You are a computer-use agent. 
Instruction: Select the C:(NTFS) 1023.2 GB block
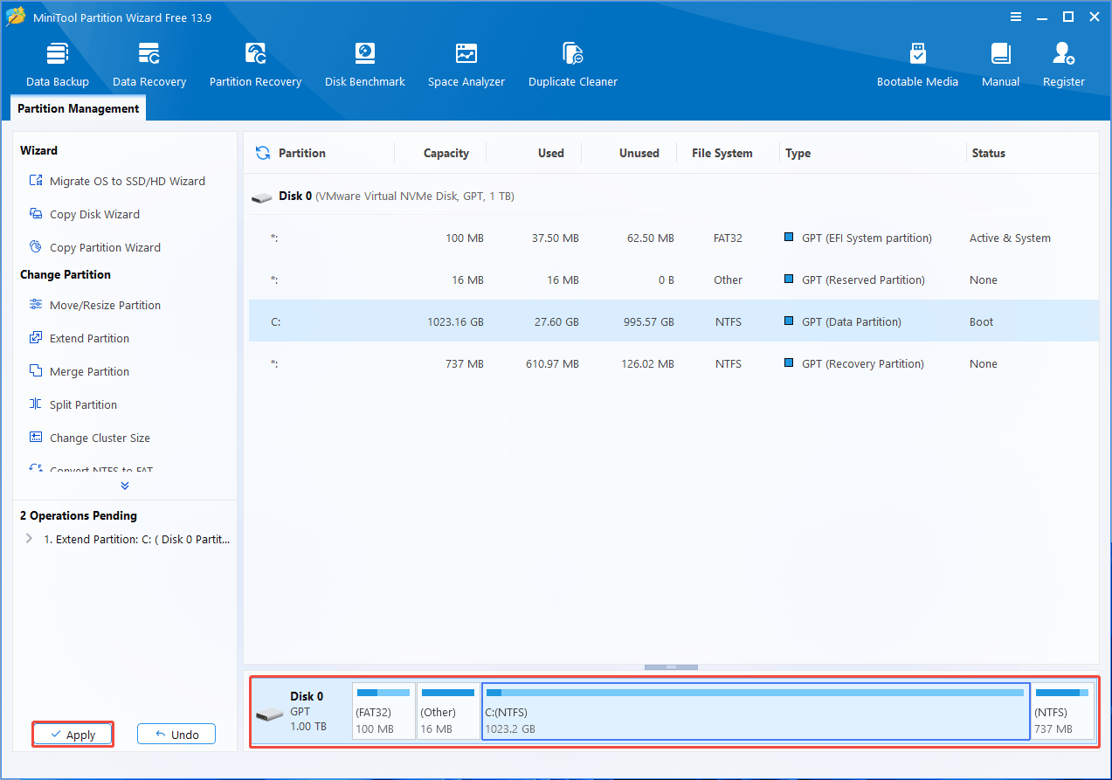[756, 711]
